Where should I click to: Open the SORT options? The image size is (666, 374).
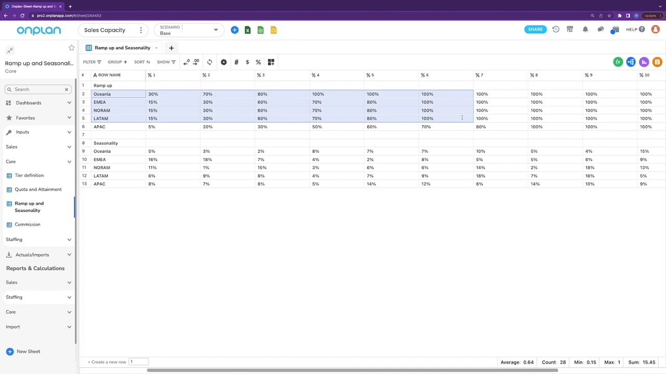point(142,62)
